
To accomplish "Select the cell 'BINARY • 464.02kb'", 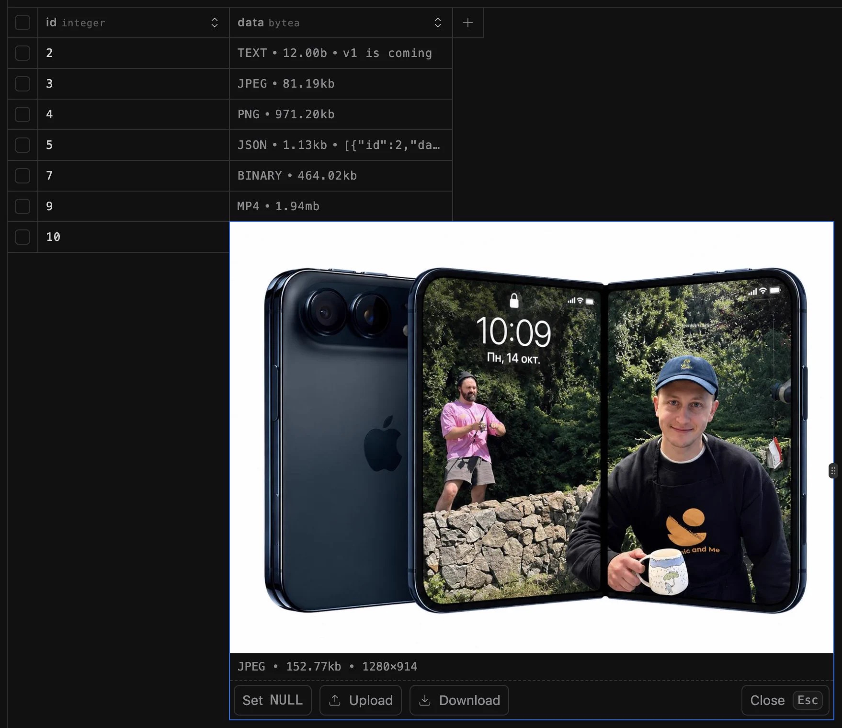I will click(341, 176).
